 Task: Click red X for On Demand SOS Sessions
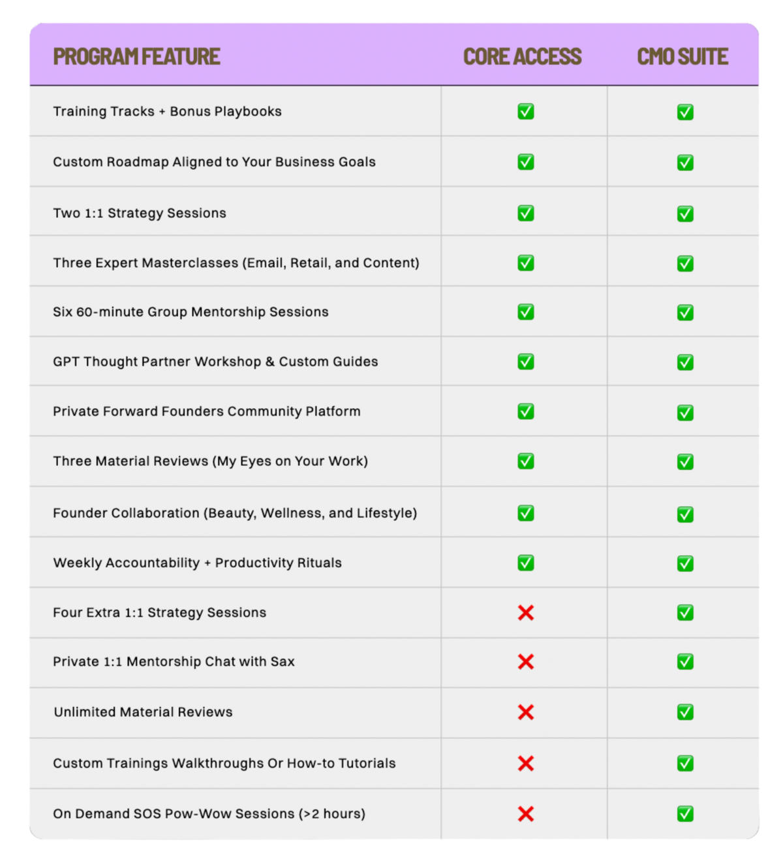(x=525, y=814)
